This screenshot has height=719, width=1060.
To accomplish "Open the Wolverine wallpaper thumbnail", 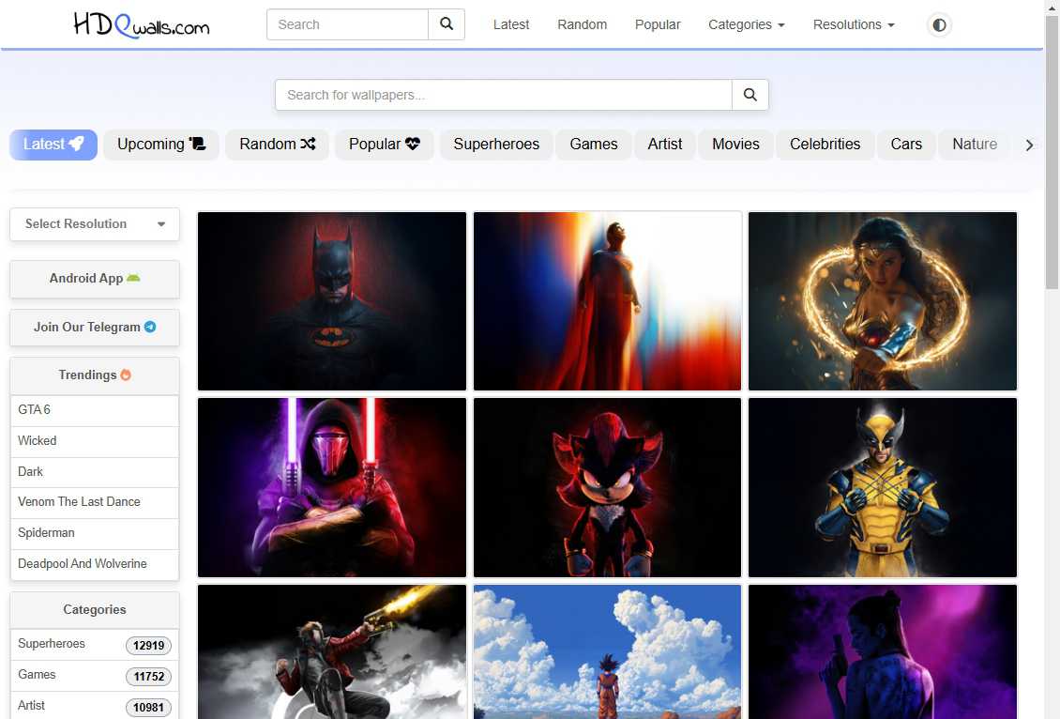I will pyautogui.click(x=882, y=488).
